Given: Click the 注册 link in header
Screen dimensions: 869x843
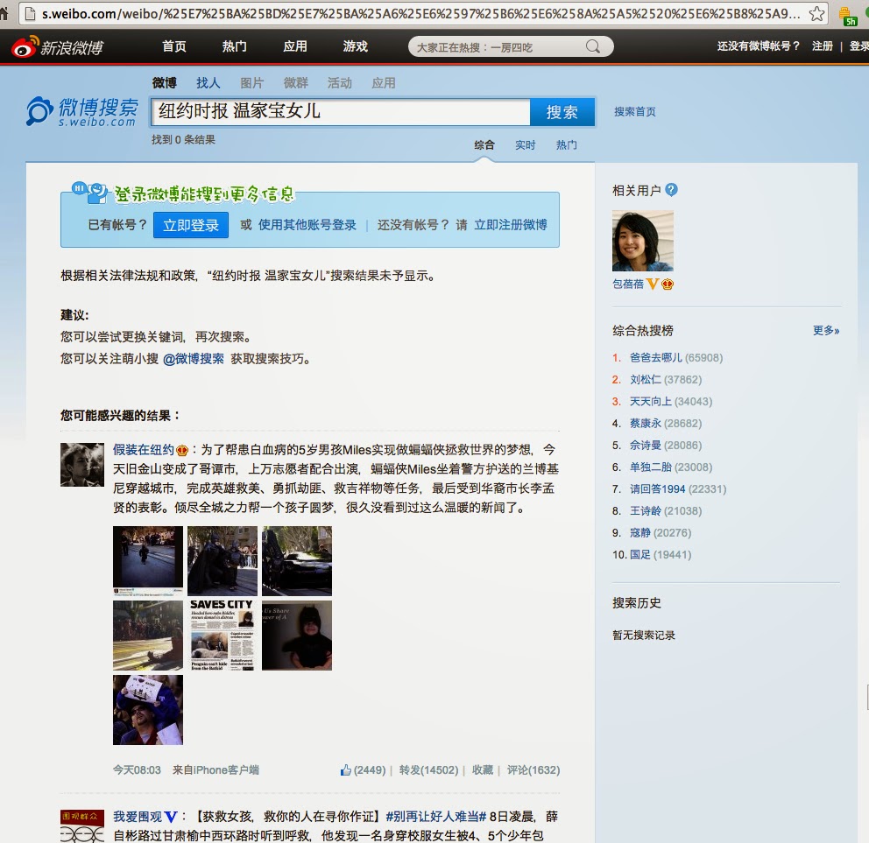Looking at the screenshot, I should 823,46.
